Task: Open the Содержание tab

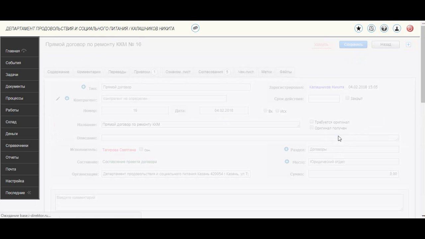Action: point(58,72)
